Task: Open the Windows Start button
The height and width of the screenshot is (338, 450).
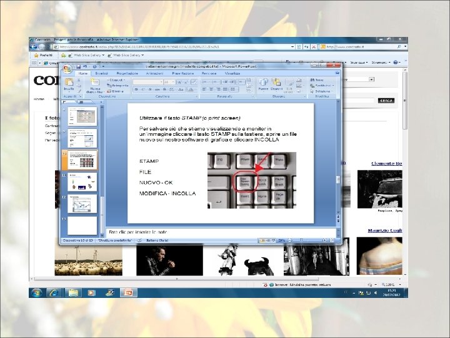Action: pos(37,293)
